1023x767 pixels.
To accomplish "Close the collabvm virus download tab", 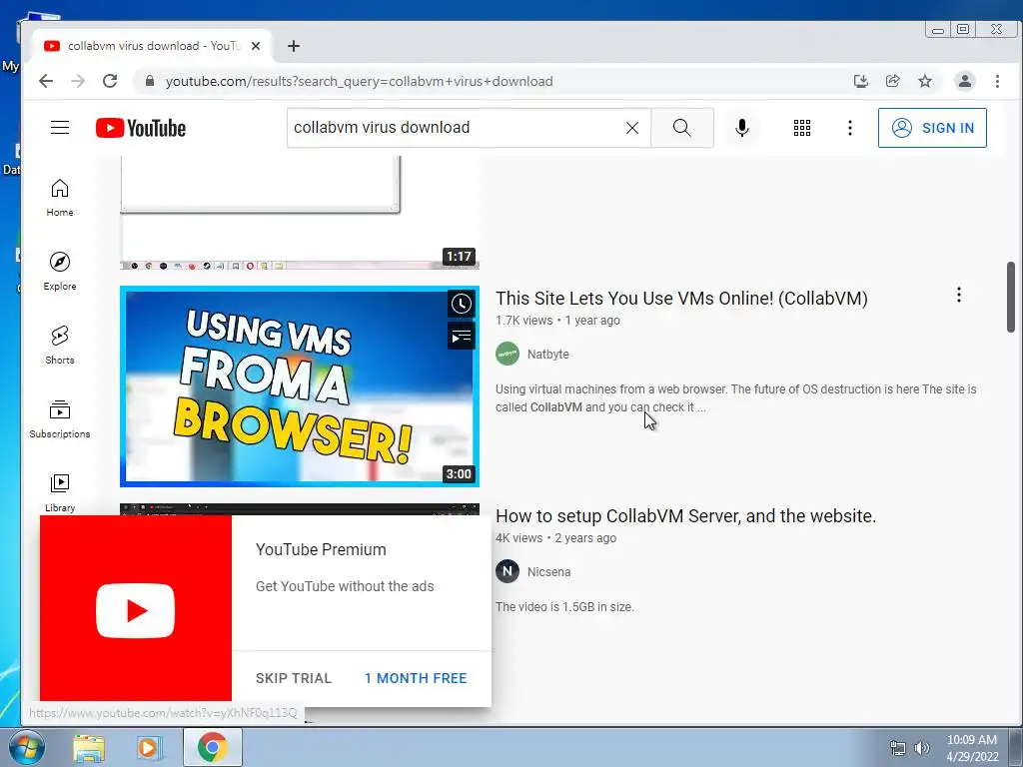I will tap(256, 46).
